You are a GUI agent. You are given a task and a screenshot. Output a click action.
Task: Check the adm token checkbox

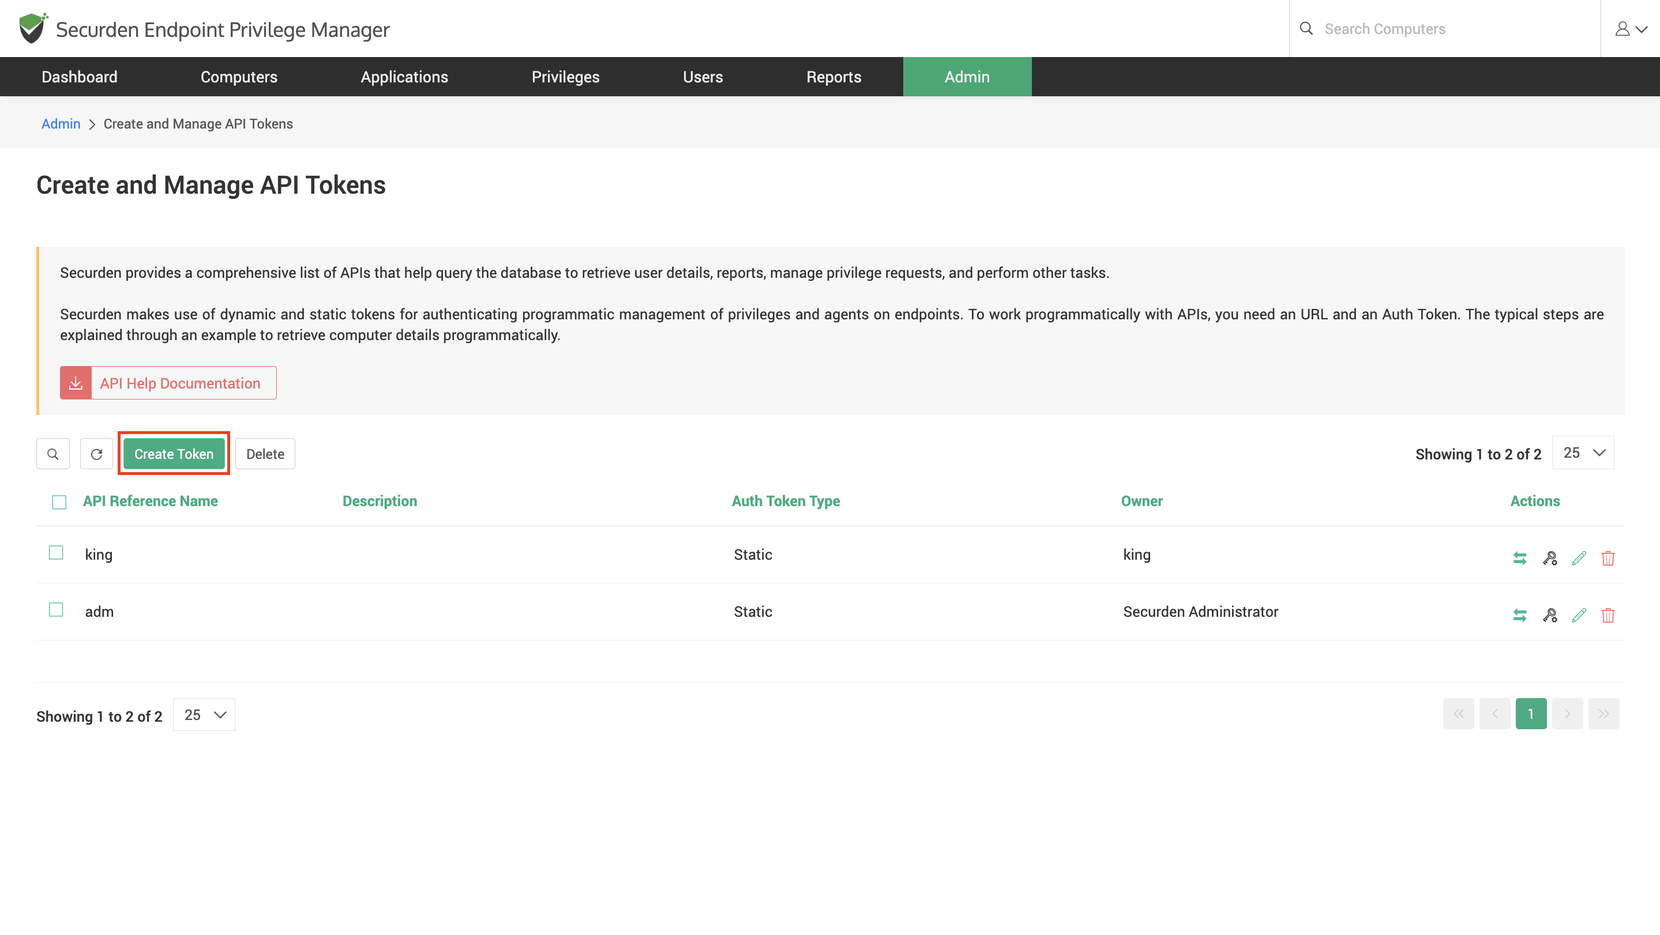coord(56,610)
